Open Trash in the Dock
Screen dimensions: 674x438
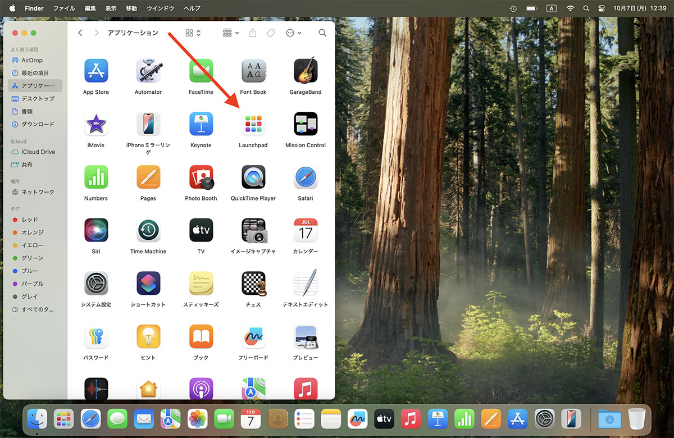[x=637, y=419]
